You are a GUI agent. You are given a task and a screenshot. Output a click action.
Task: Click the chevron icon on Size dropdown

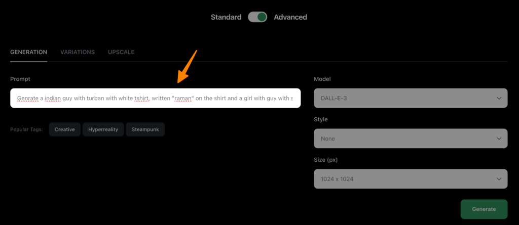click(x=499, y=178)
